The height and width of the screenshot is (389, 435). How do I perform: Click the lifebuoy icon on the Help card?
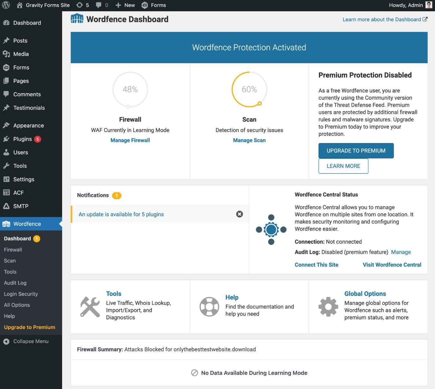point(209,306)
